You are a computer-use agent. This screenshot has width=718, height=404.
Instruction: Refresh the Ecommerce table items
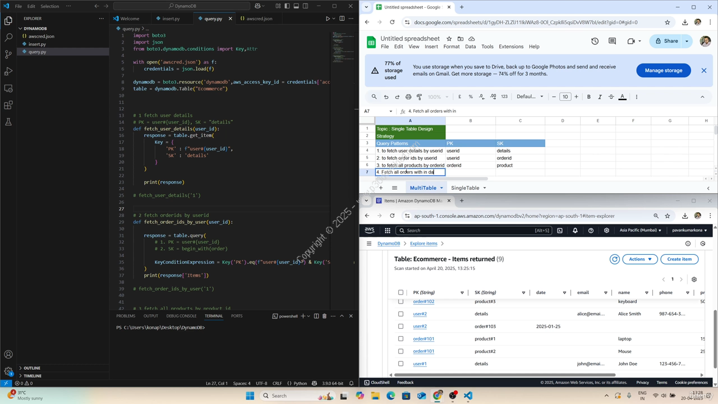coord(615,259)
